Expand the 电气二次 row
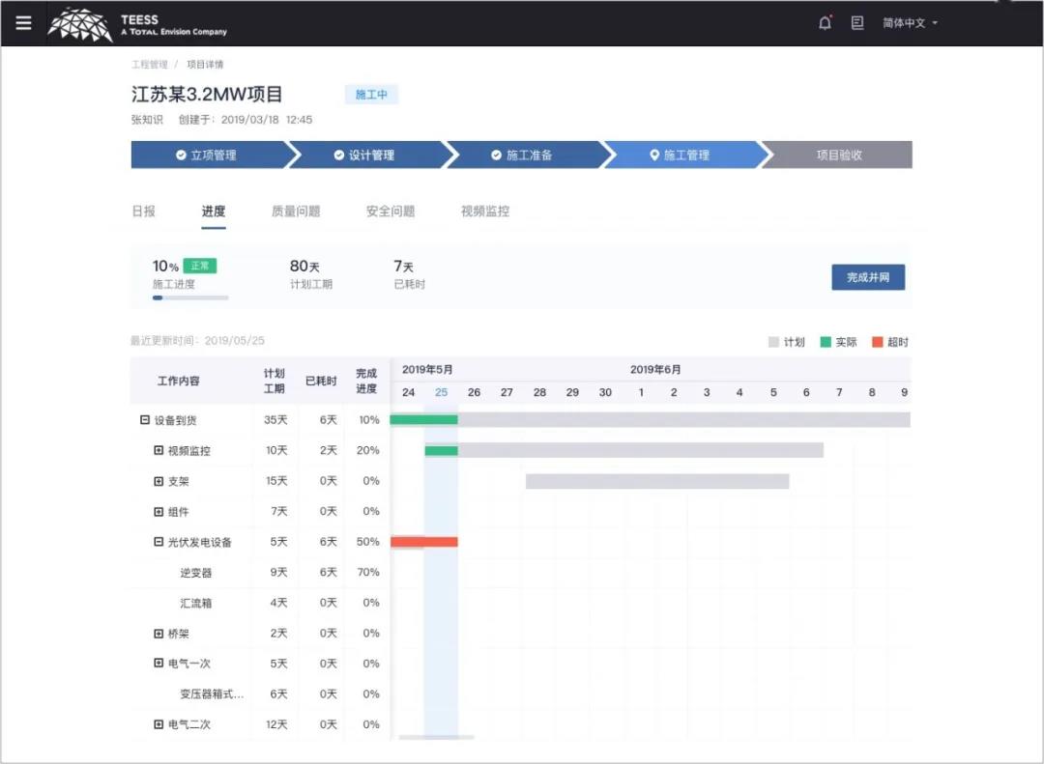Screen dimensions: 1044x764 pyautogui.click(x=159, y=724)
